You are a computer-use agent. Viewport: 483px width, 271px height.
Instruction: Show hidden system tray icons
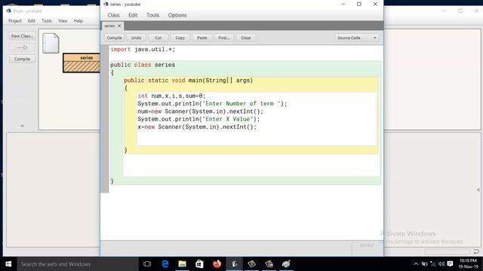416,264
